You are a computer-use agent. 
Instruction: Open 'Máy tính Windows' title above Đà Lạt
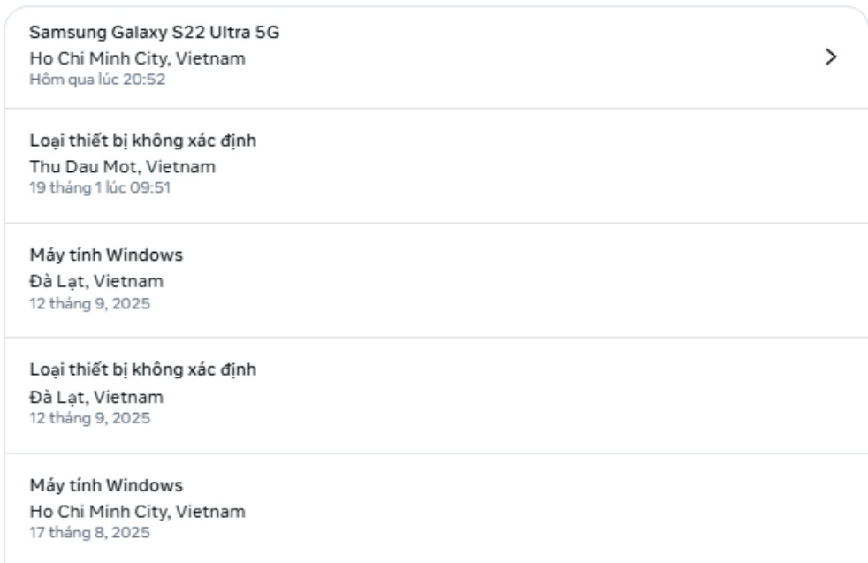[x=107, y=255]
